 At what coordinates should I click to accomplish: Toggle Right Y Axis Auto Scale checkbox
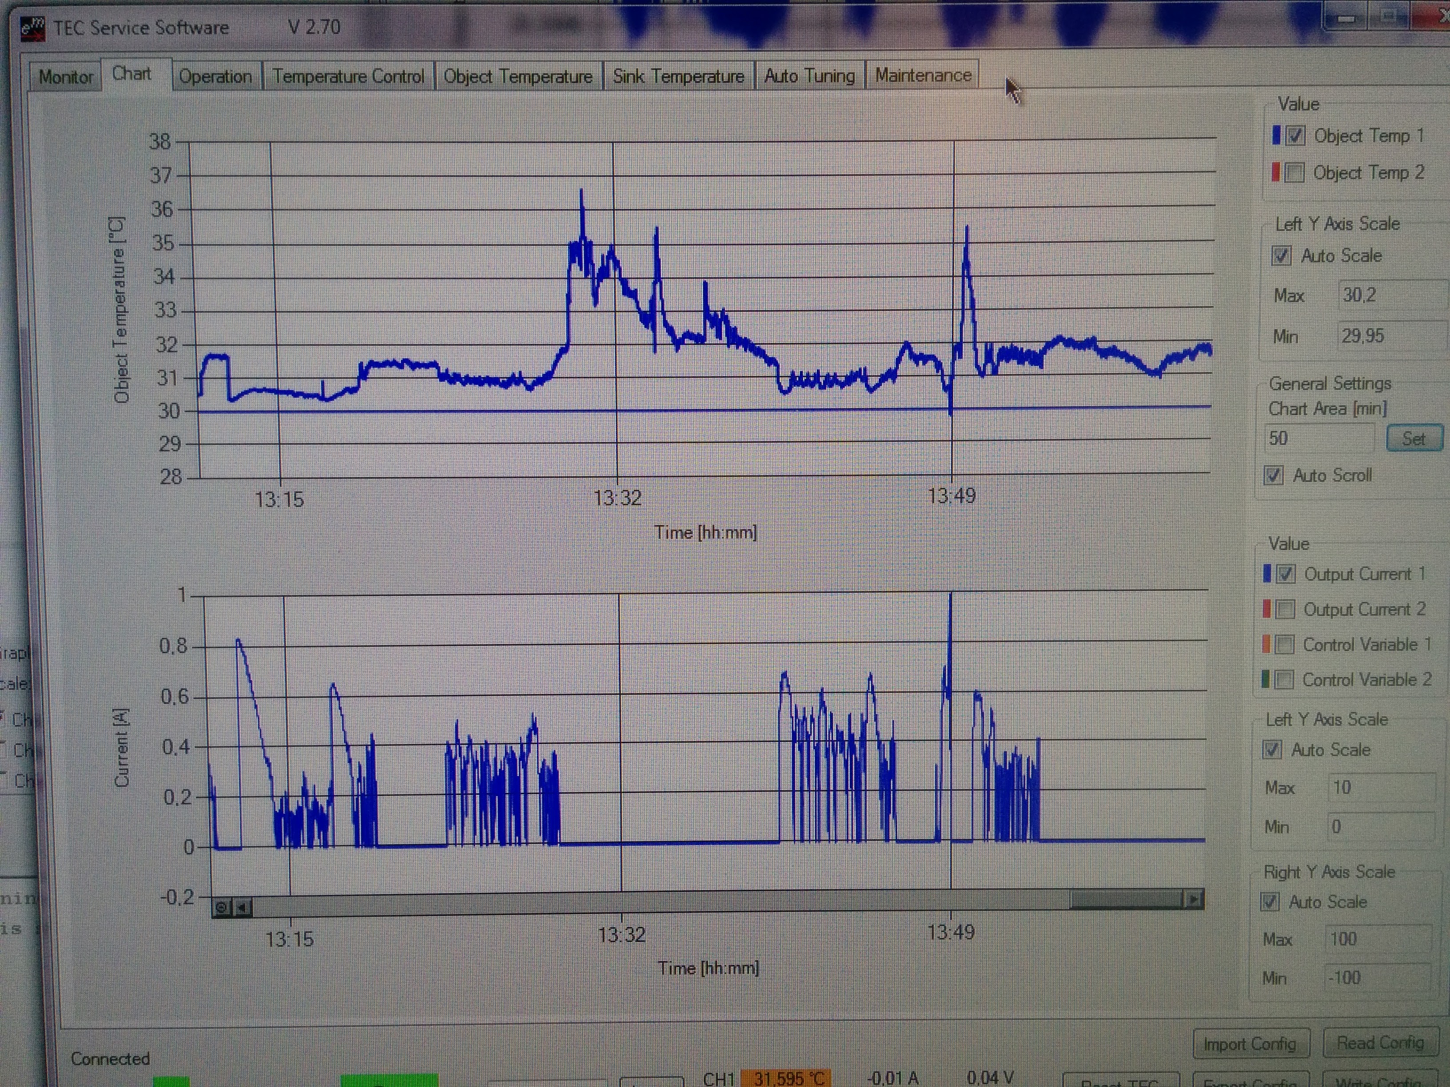(x=1270, y=902)
